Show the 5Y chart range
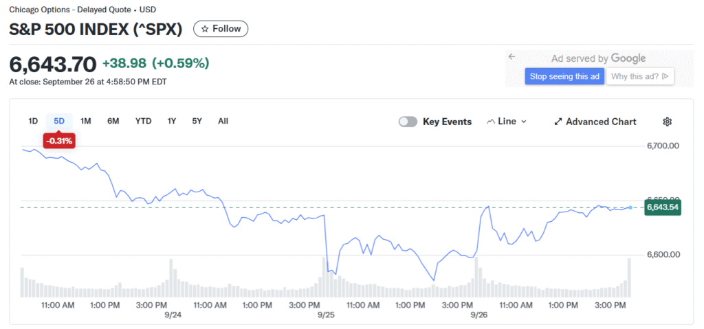This screenshot has height=329, width=704. [x=197, y=121]
